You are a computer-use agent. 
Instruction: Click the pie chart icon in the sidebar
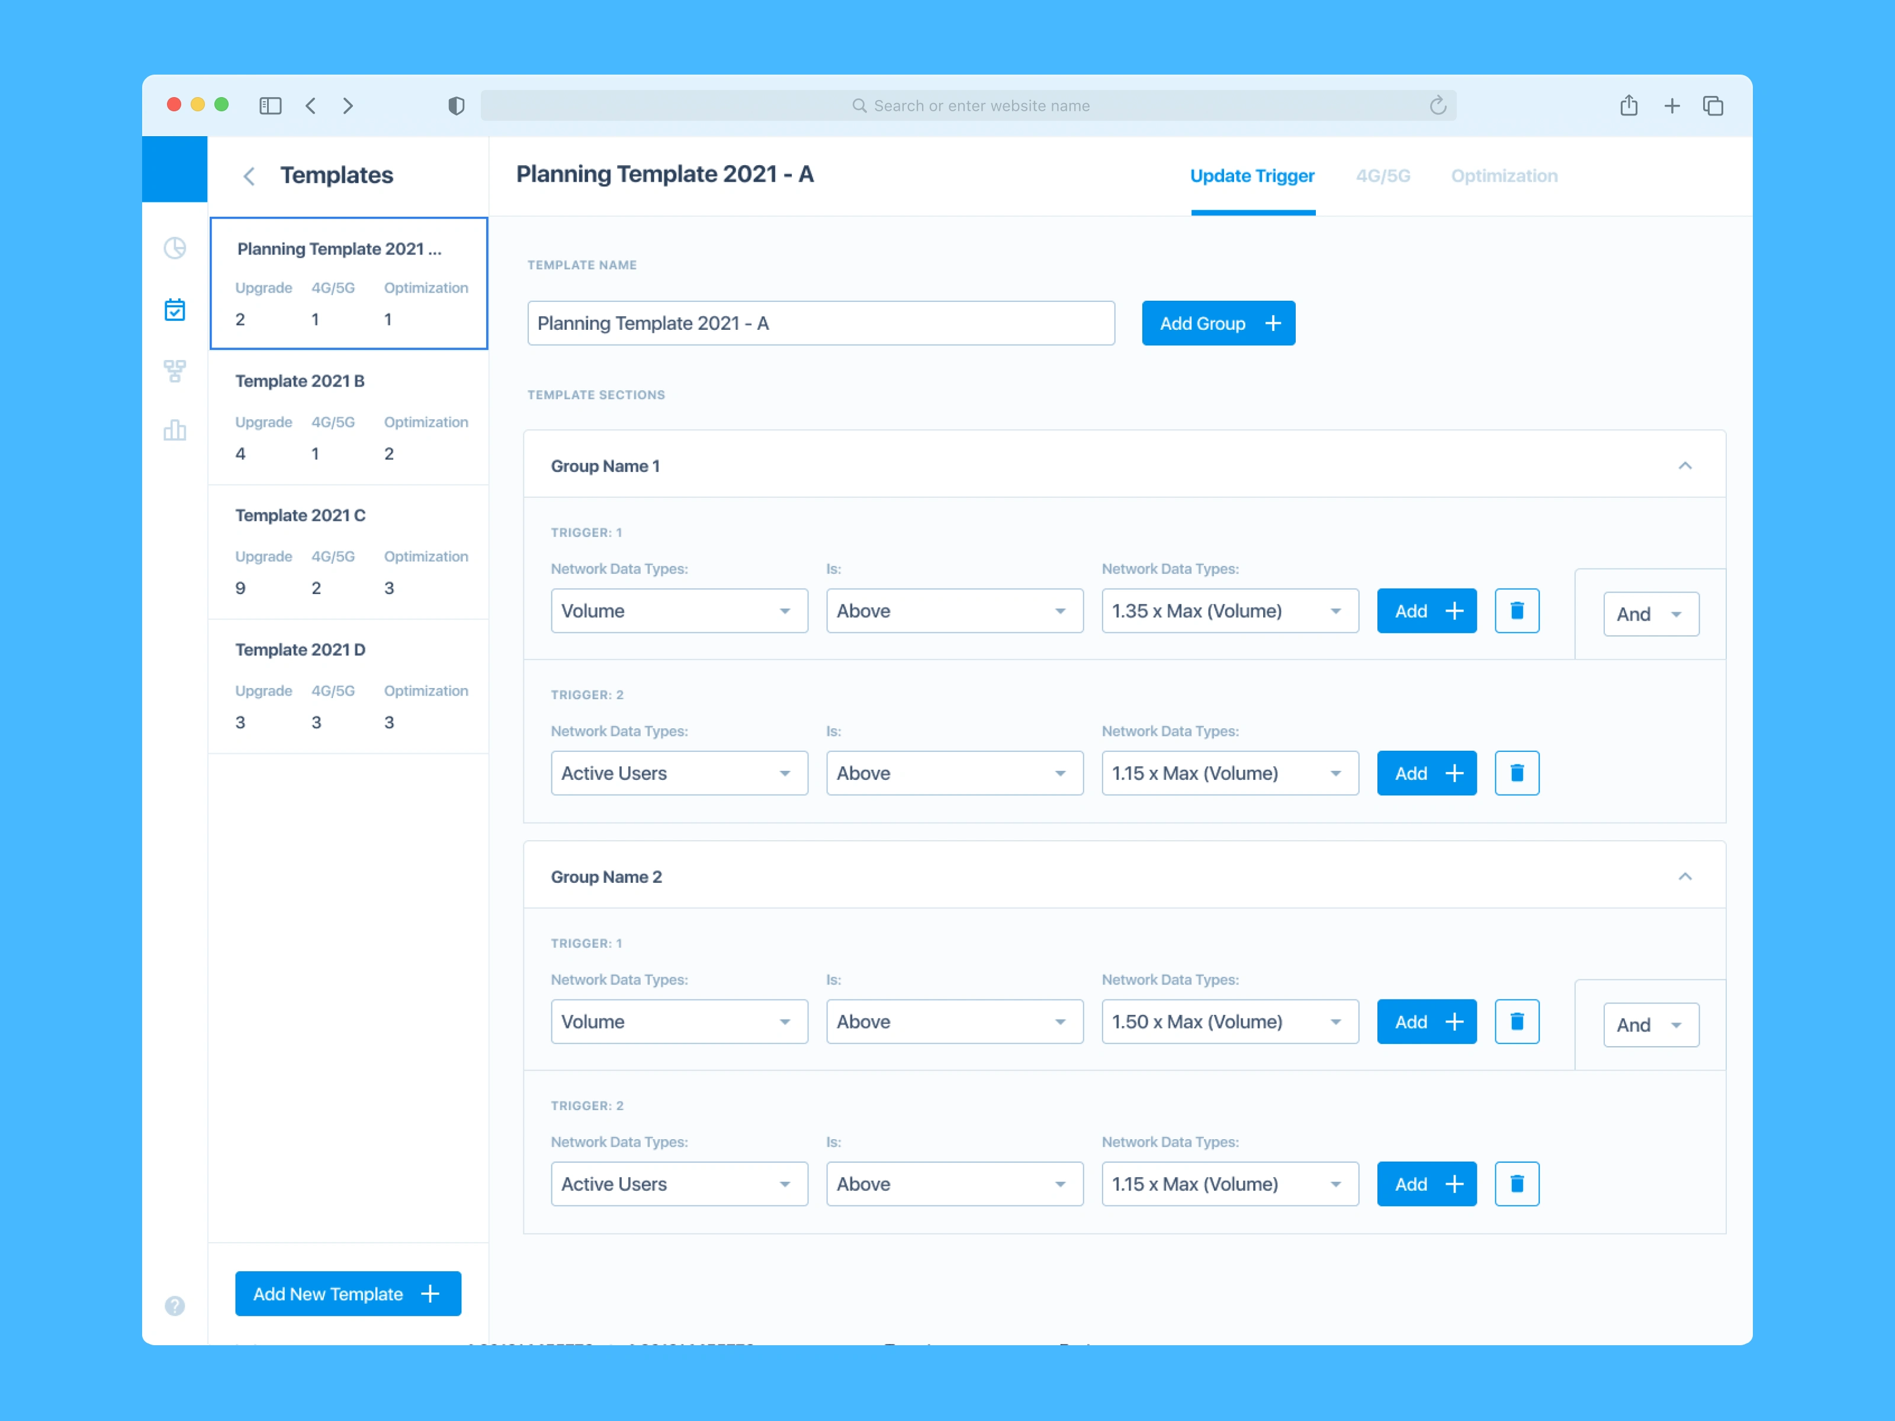point(175,249)
